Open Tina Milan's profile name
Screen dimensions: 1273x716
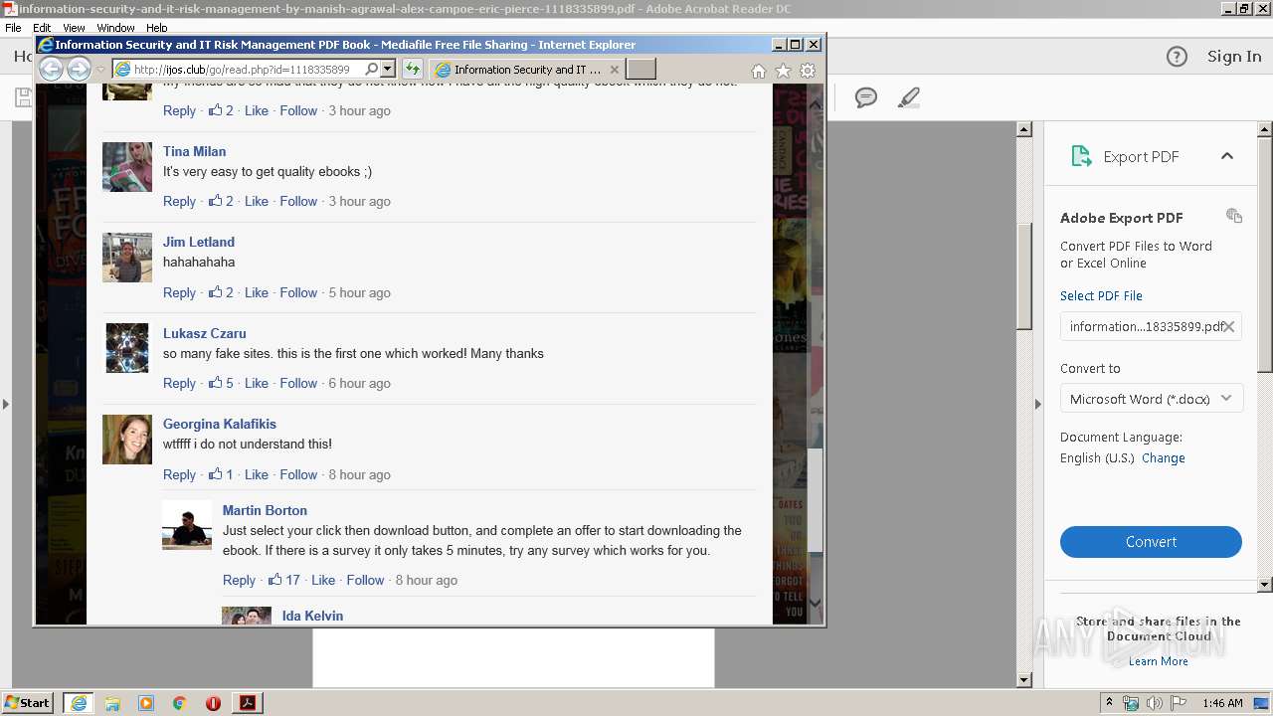[x=194, y=151]
